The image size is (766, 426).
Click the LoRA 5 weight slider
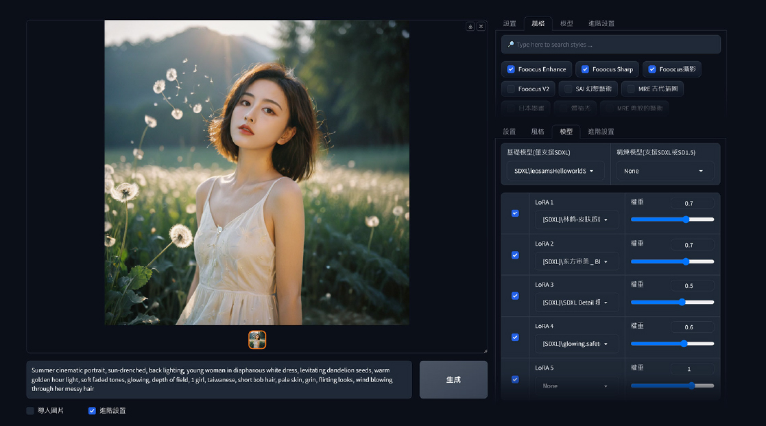click(x=672, y=386)
